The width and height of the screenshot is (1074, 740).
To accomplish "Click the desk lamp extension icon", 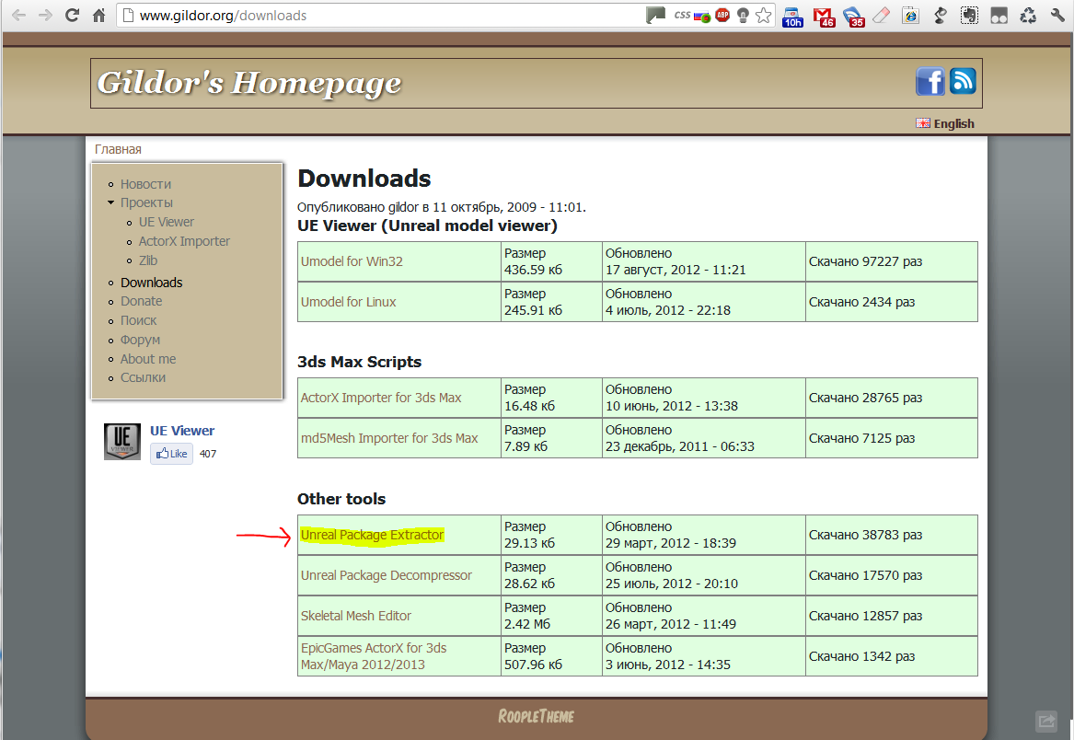I will (x=941, y=15).
